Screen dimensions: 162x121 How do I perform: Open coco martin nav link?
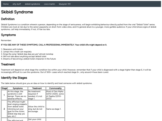click(x=49, y=4)
